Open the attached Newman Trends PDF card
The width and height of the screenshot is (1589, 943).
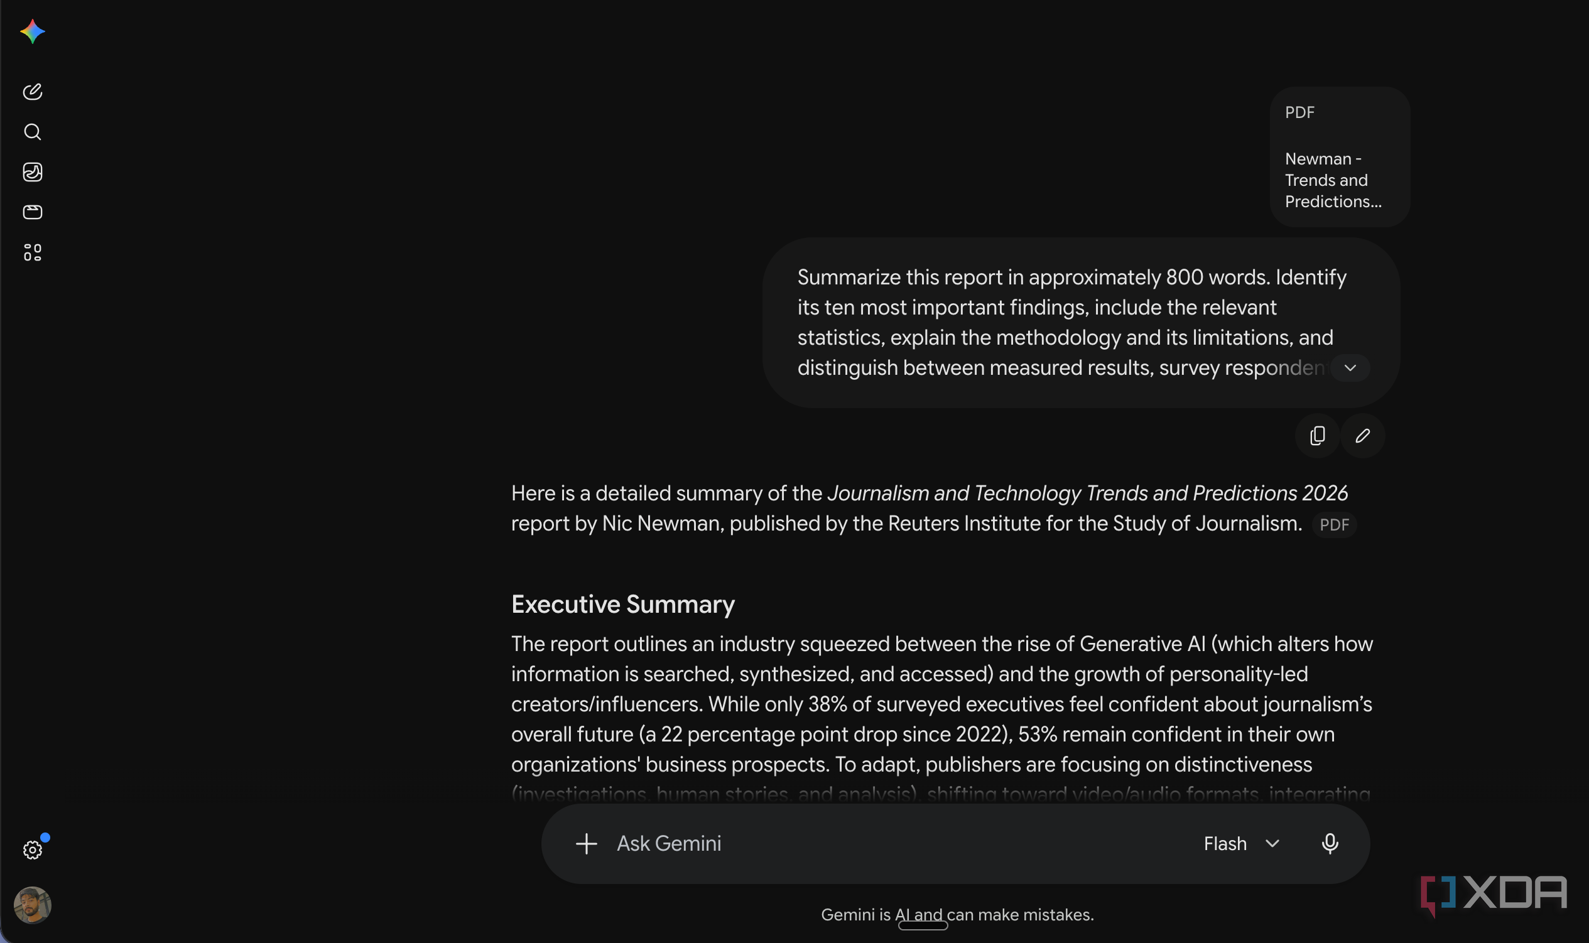coord(1340,157)
